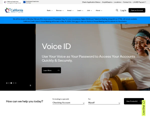Click the North Island Credit Union flag icon
The image size is (150, 120).
[x=24, y=2]
